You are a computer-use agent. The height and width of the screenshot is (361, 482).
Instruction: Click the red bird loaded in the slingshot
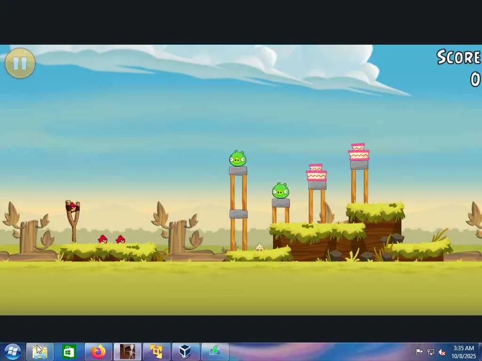pyautogui.click(x=72, y=207)
